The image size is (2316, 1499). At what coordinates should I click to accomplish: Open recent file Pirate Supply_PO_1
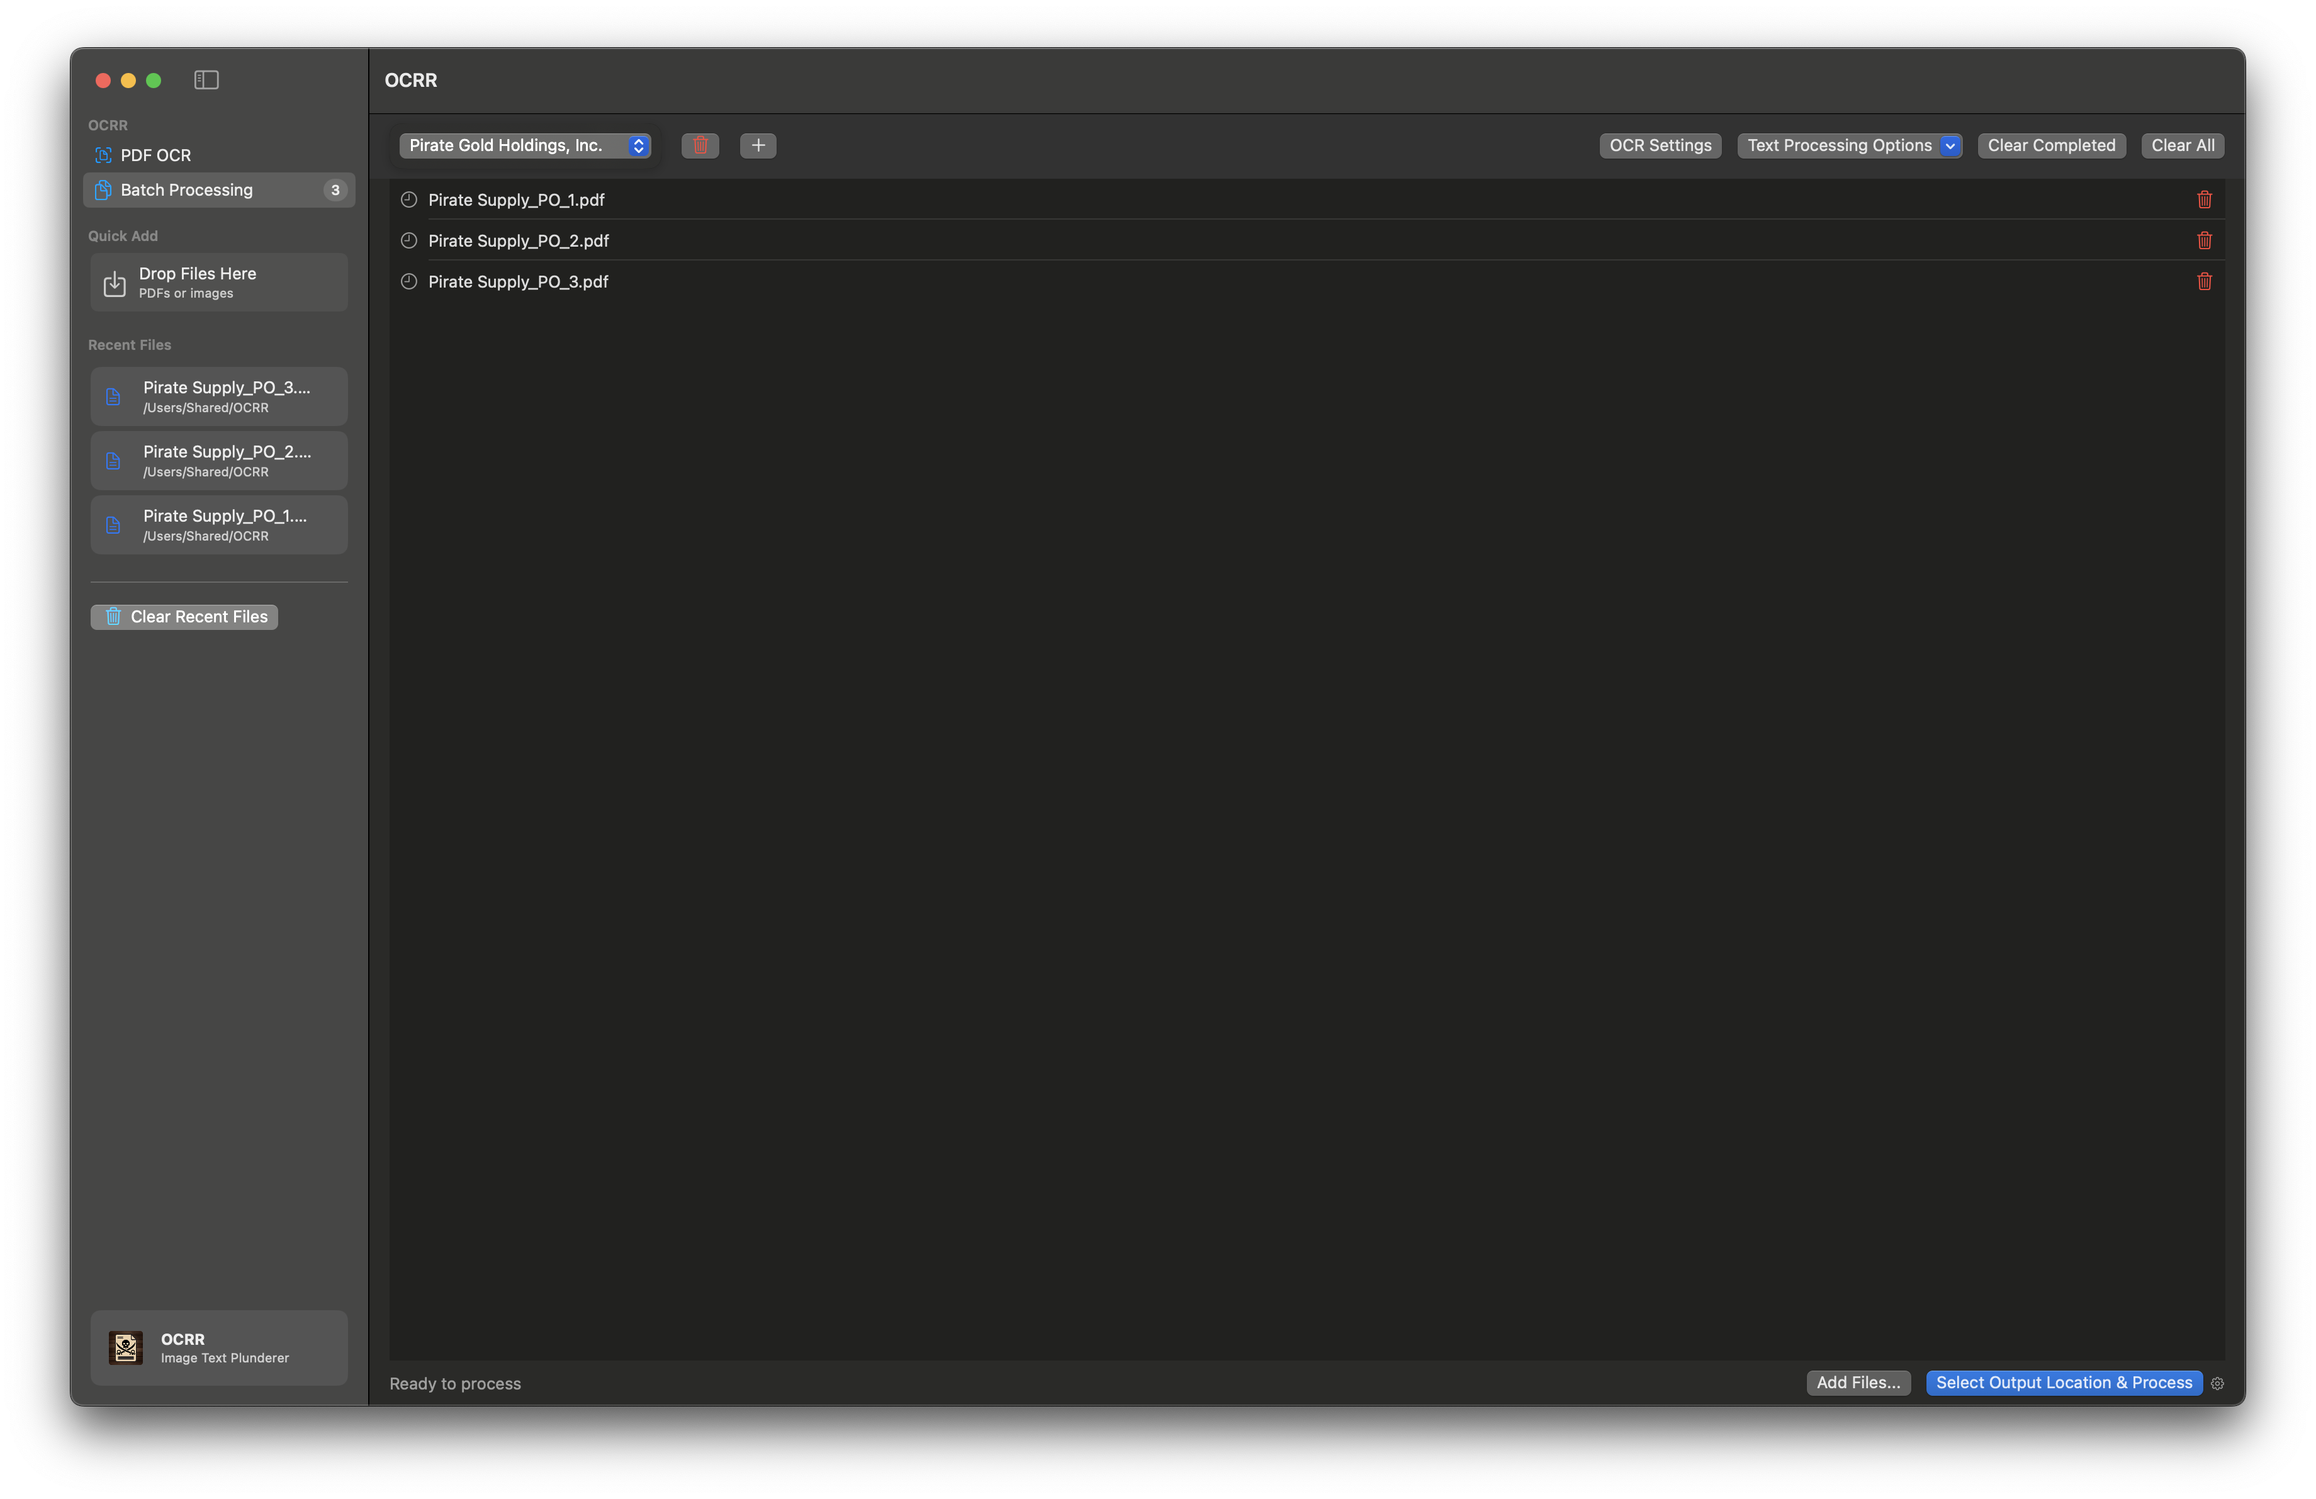[x=219, y=524]
